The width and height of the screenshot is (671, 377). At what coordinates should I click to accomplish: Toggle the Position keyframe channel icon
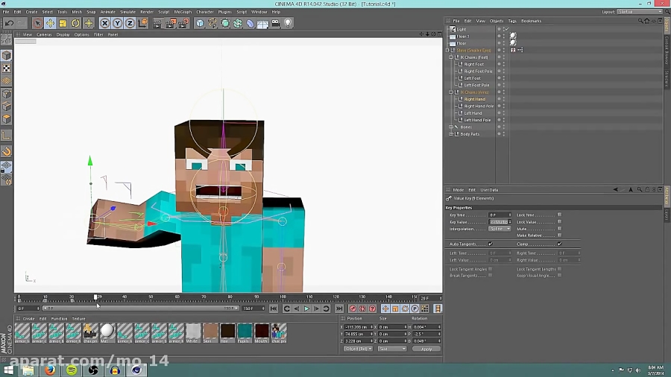(385, 308)
